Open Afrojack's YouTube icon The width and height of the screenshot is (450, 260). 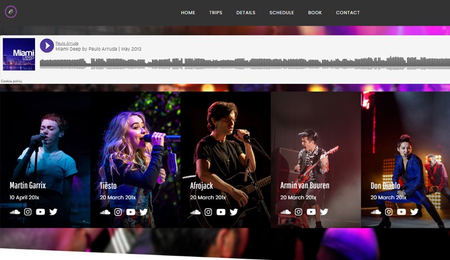click(x=221, y=212)
